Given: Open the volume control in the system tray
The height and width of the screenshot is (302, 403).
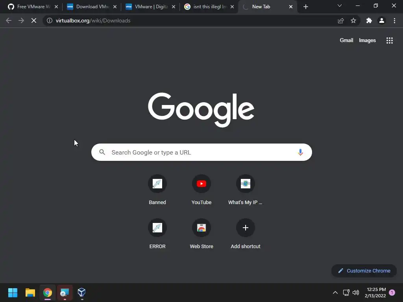Looking at the screenshot, I should point(356,293).
